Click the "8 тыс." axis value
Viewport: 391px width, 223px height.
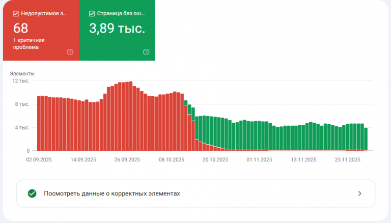pyautogui.click(x=22, y=104)
